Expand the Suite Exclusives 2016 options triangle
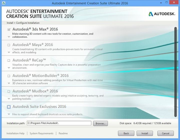 coord(9,114)
